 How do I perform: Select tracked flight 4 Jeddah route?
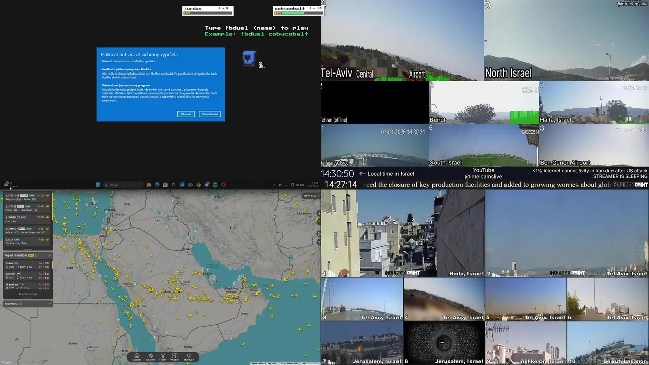coord(27,231)
